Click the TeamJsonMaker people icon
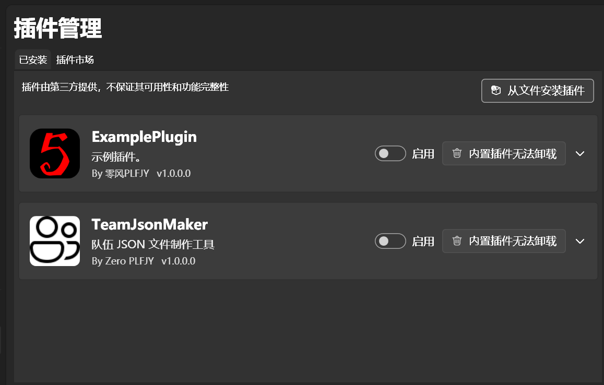 (x=55, y=241)
